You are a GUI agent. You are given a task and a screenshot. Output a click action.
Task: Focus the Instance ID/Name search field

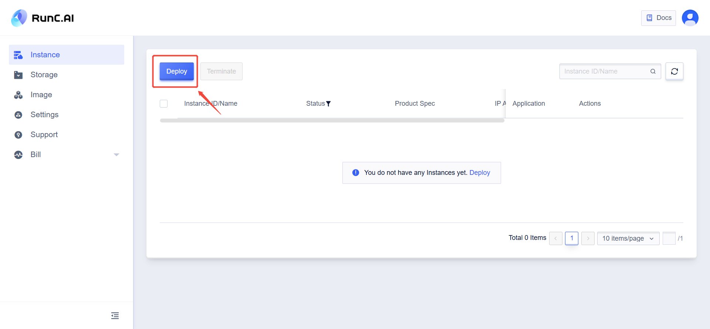(605, 71)
